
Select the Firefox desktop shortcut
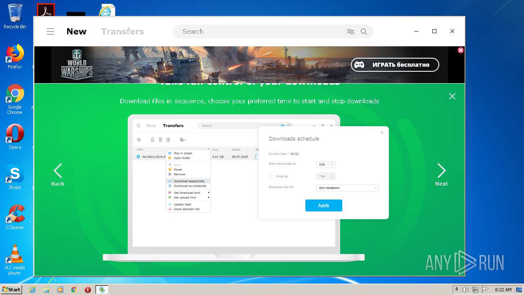[15, 57]
